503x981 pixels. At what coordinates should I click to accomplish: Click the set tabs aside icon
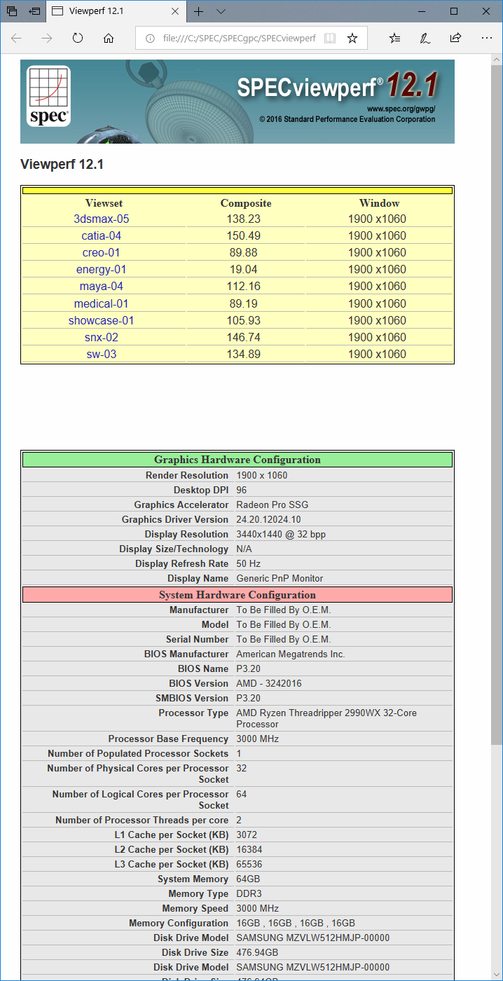(x=34, y=11)
